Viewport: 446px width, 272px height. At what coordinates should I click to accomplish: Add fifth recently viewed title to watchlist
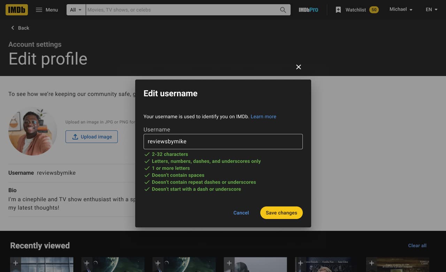pyautogui.click(x=300, y=263)
